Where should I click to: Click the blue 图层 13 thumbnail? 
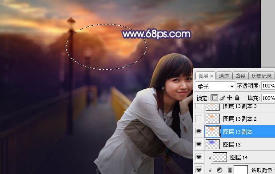coord(212,144)
